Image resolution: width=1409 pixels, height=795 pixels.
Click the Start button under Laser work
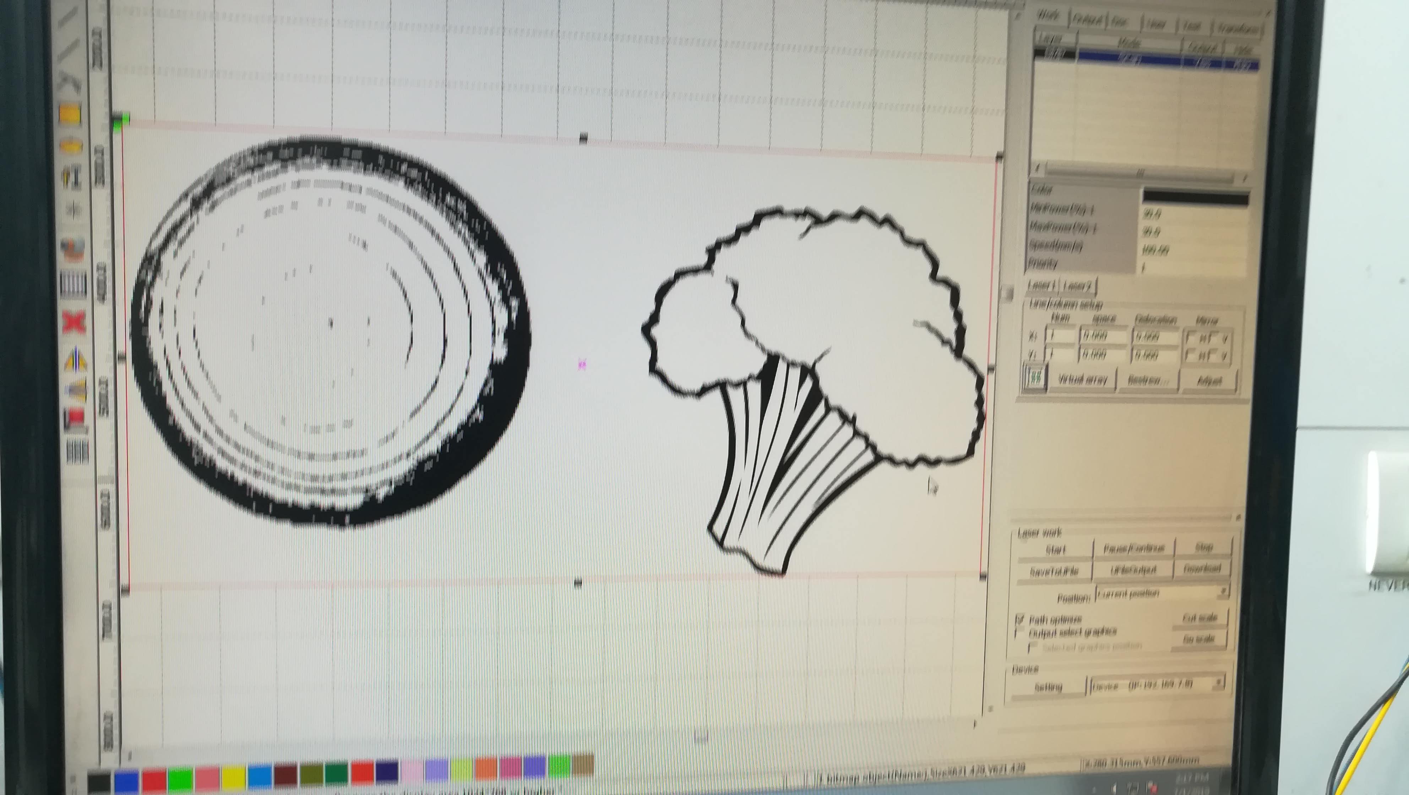pyautogui.click(x=1055, y=550)
